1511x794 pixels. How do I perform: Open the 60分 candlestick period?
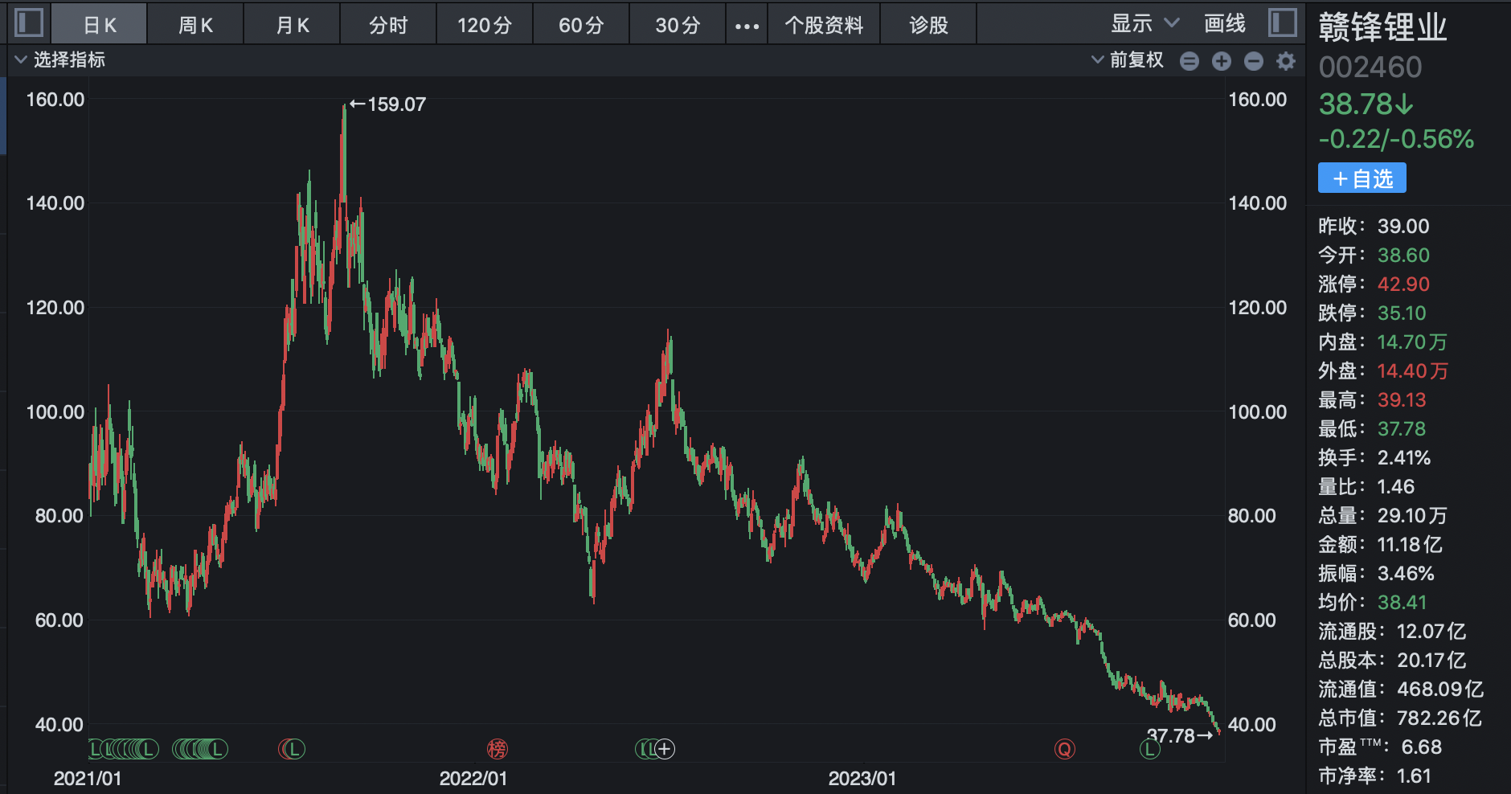(x=581, y=25)
